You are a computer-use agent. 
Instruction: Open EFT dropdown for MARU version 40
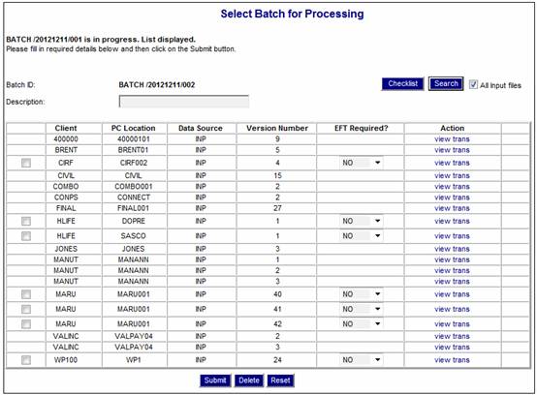tap(362, 294)
